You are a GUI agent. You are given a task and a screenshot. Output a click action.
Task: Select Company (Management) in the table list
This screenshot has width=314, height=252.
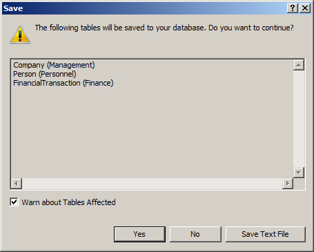click(54, 65)
